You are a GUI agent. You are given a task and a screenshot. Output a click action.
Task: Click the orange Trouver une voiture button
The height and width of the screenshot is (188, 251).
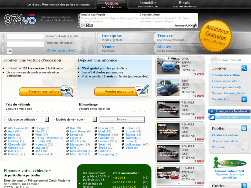click(x=46, y=91)
